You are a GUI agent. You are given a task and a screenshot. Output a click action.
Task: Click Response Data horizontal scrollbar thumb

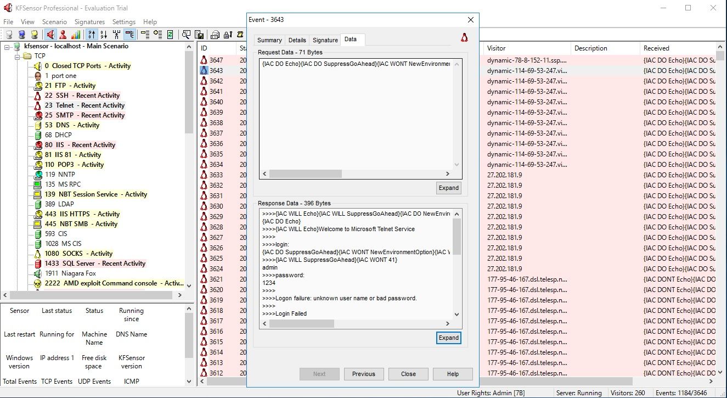click(x=302, y=324)
